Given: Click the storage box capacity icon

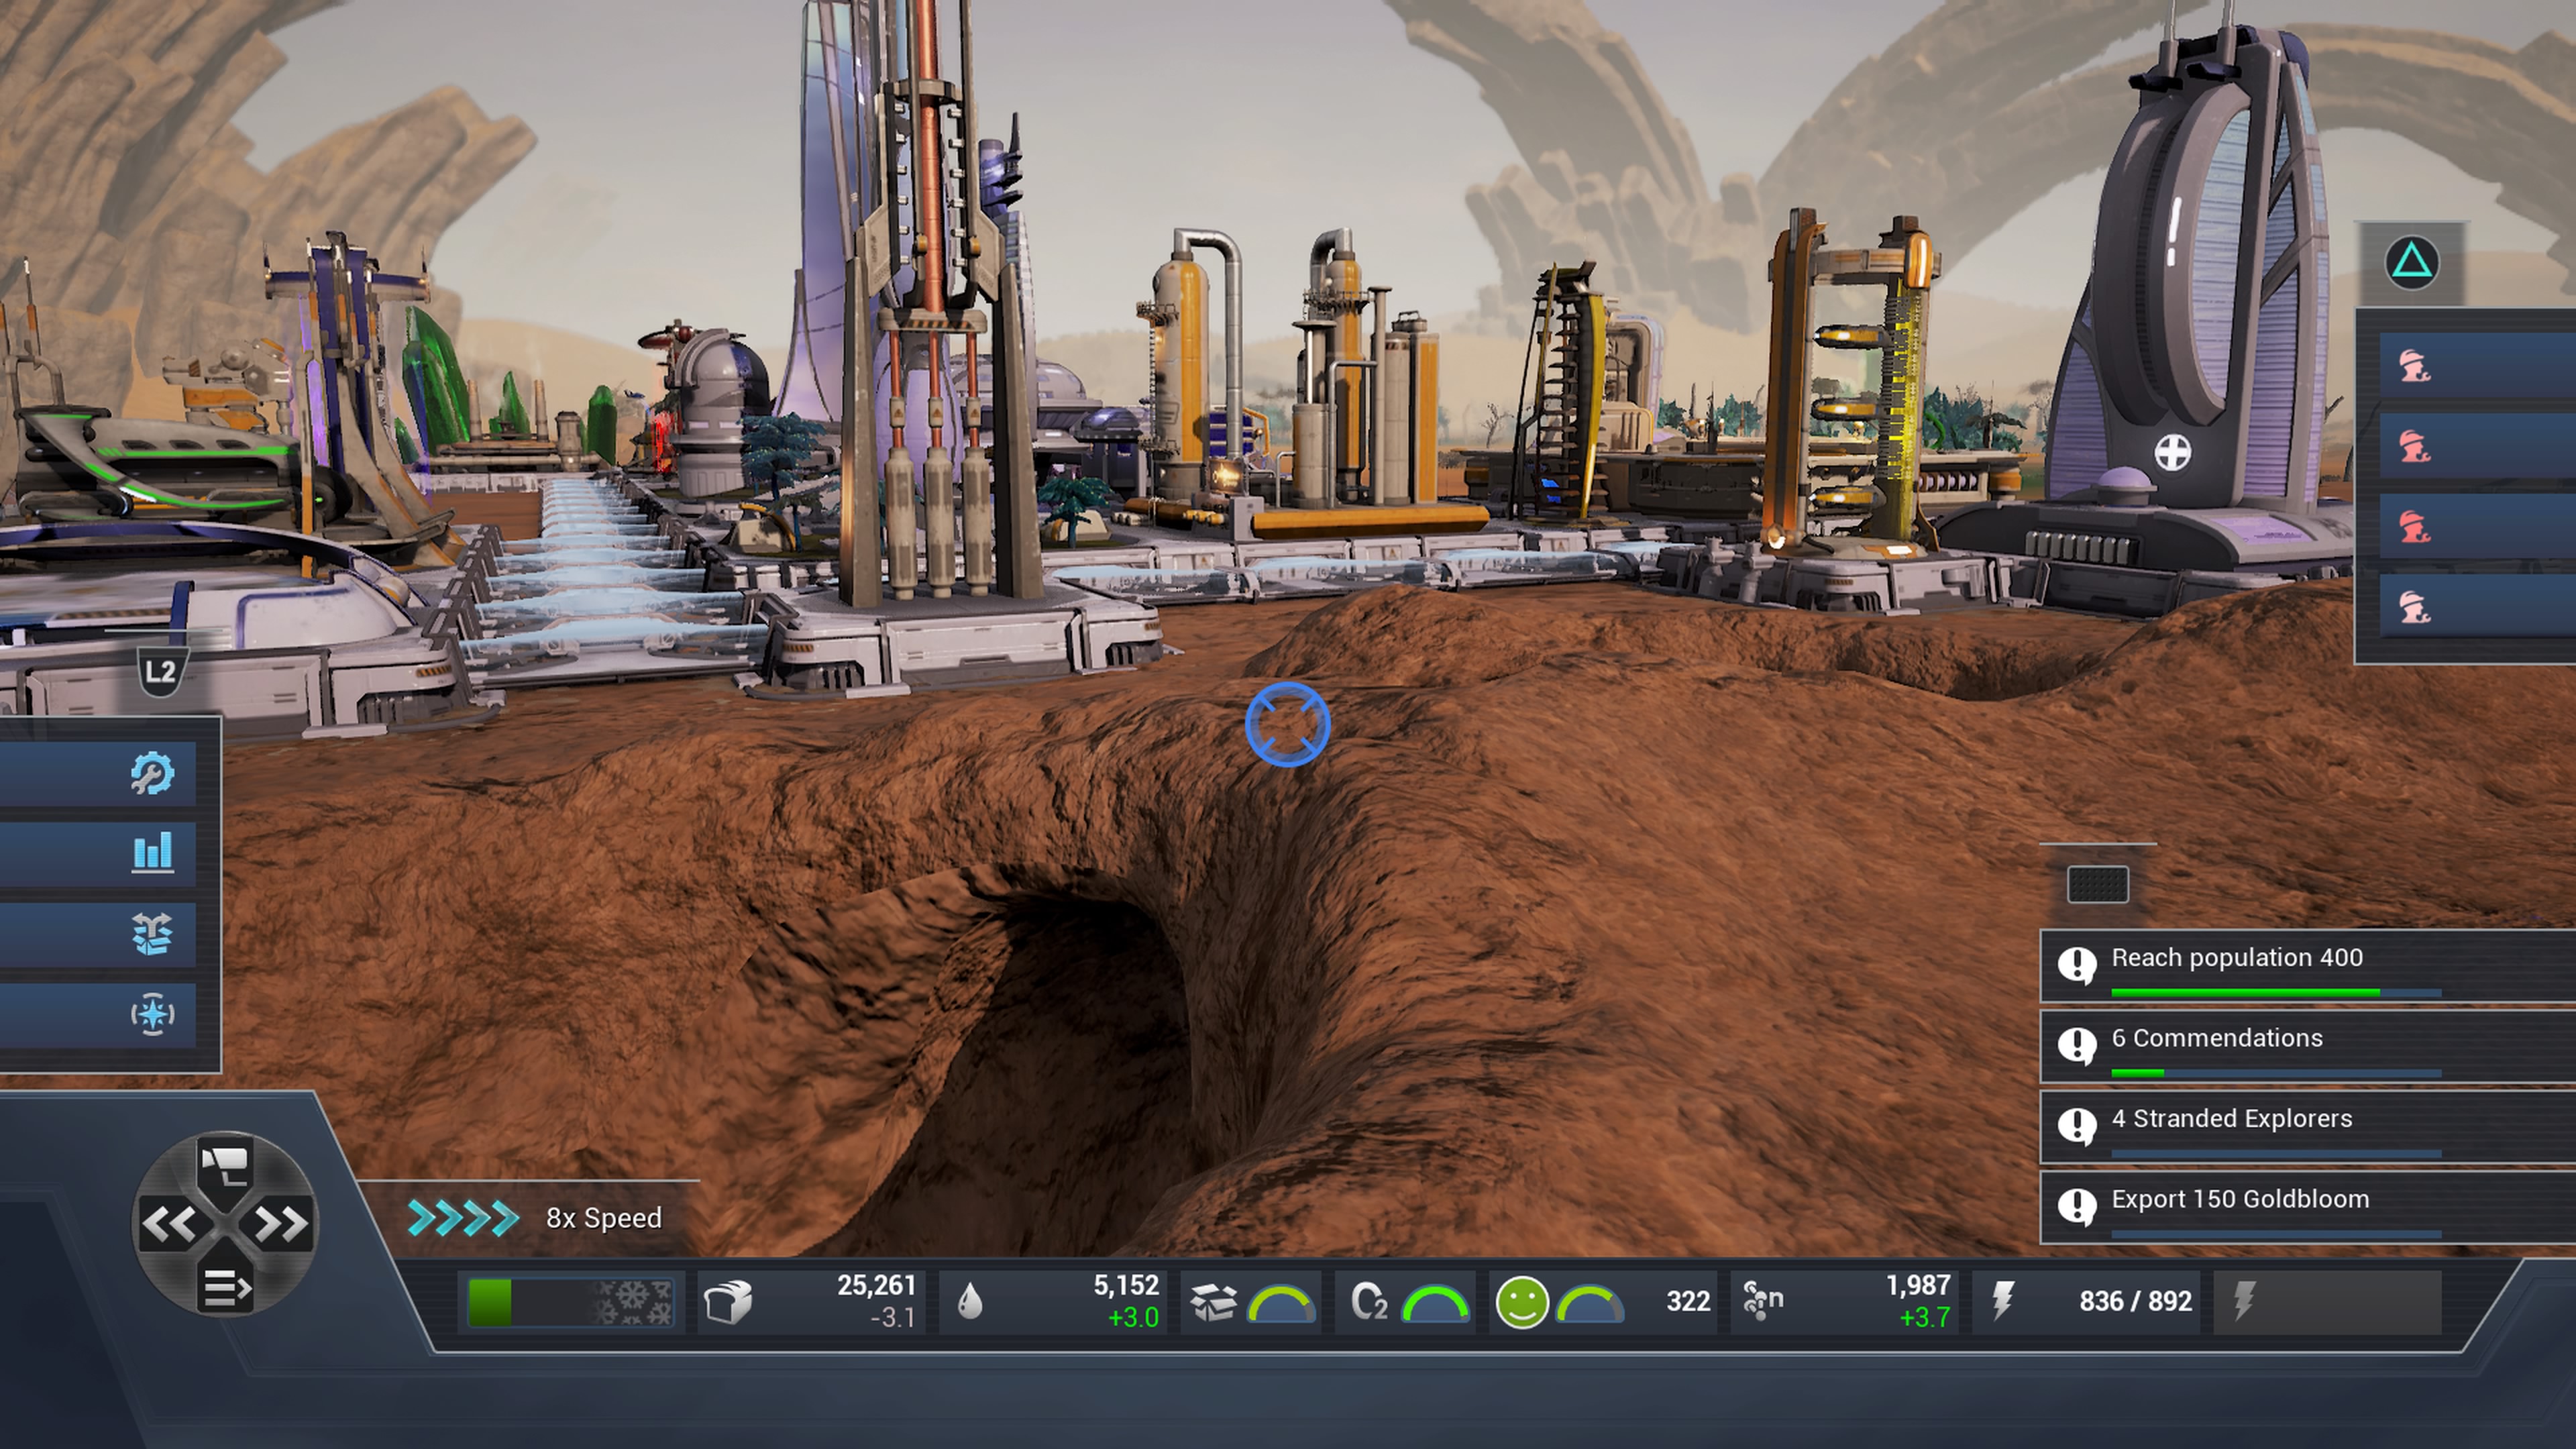Looking at the screenshot, I should click(x=1214, y=1302).
